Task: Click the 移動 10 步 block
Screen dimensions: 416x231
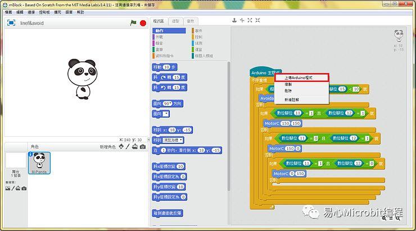Action: click(x=165, y=67)
